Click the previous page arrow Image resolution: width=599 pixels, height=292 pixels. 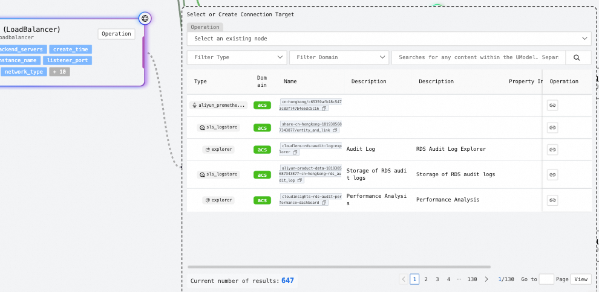(404, 279)
